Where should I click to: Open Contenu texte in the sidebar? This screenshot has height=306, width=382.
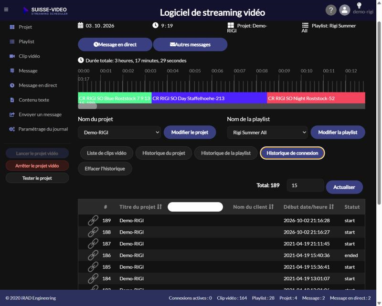tap(34, 100)
